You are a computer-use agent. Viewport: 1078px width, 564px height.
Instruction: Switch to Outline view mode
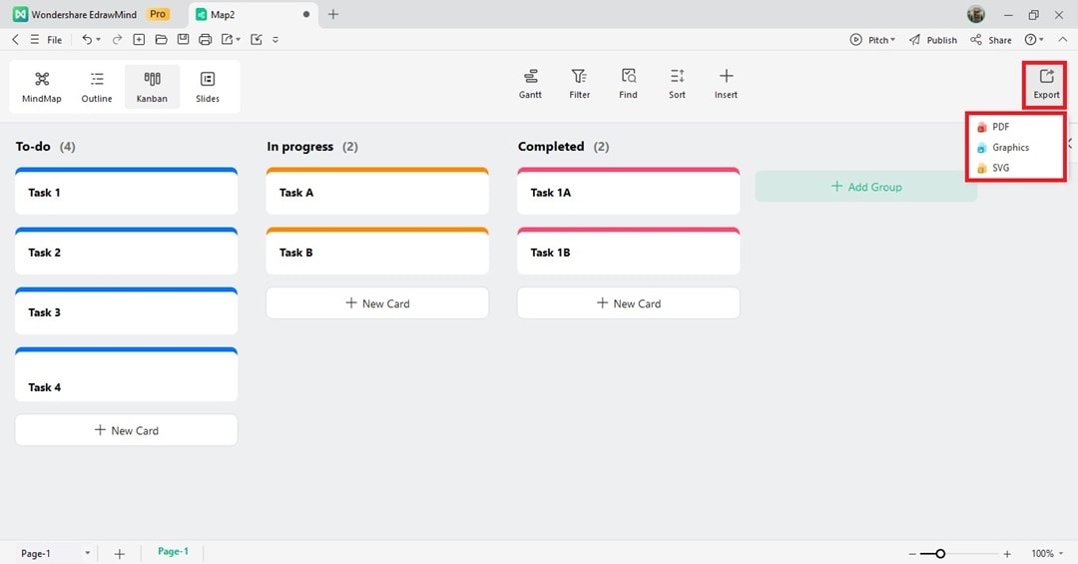[97, 86]
